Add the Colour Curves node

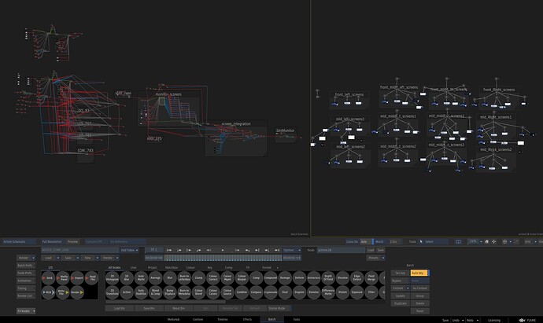(x=213, y=292)
